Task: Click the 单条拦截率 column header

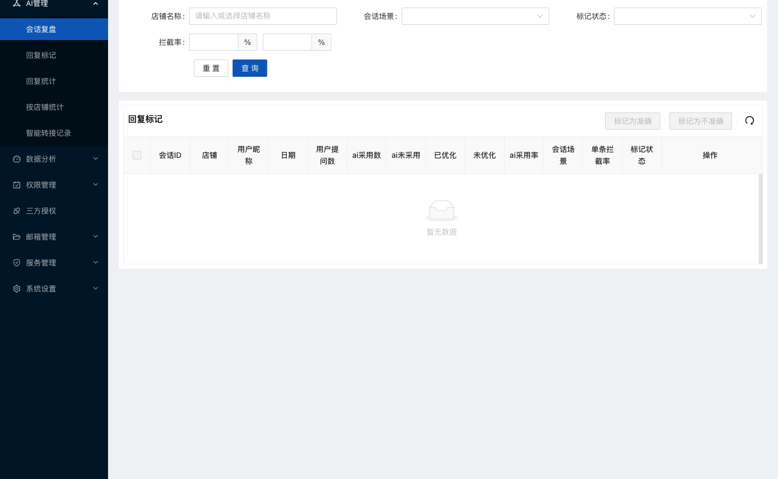Action: 602,155
